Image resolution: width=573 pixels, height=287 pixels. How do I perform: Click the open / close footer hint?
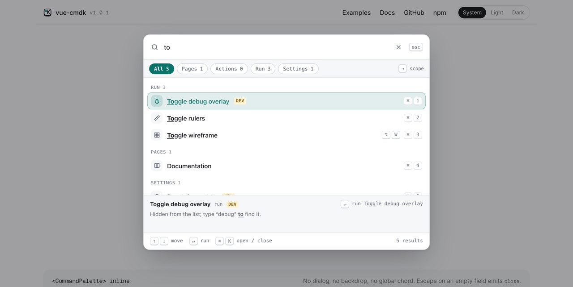[254, 241]
